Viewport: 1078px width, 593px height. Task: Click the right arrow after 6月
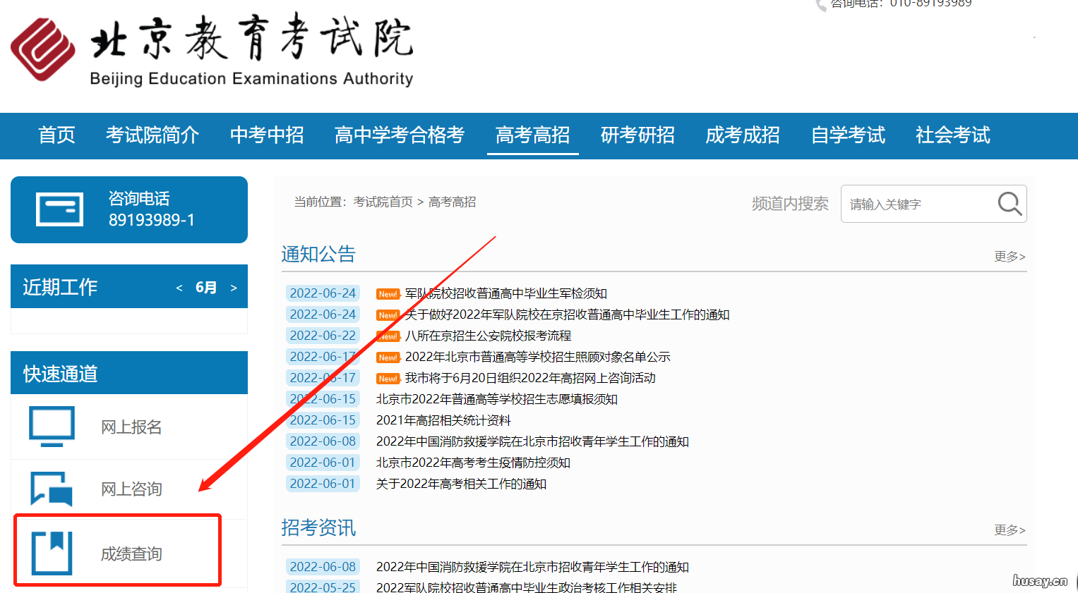coord(233,287)
